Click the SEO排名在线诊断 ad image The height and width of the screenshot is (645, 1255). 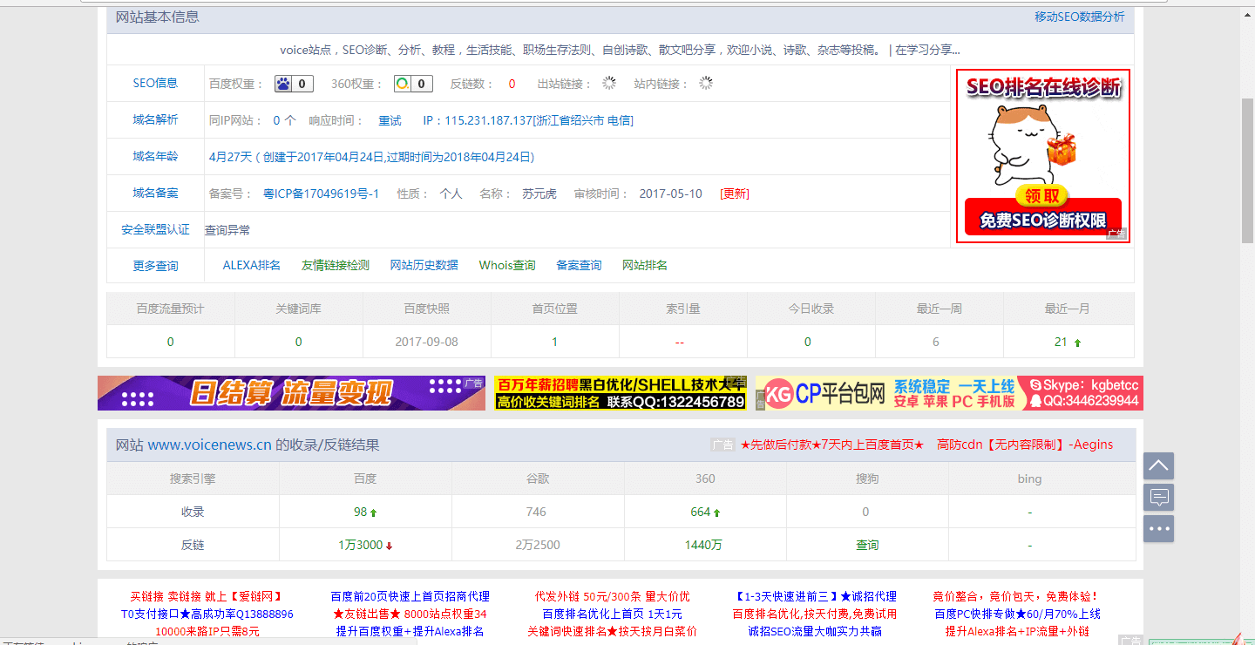tap(1043, 155)
